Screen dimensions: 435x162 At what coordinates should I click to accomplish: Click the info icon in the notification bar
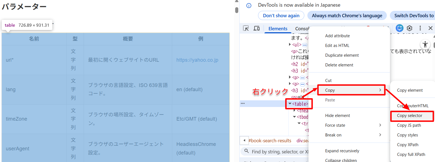point(249,6)
